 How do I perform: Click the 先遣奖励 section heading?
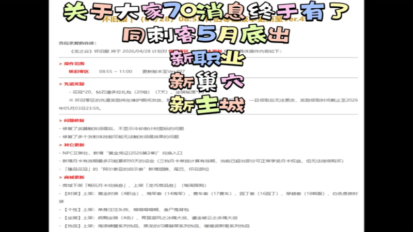coord(74,84)
